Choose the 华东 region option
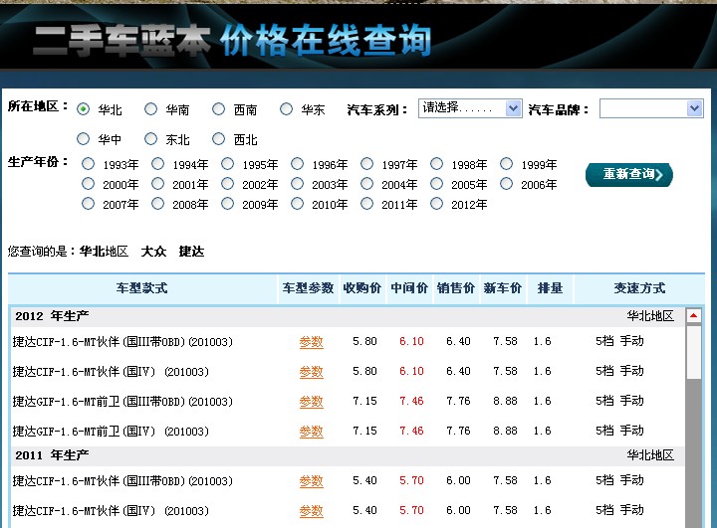This screenshot has width=717, height=528. (286, 109)
